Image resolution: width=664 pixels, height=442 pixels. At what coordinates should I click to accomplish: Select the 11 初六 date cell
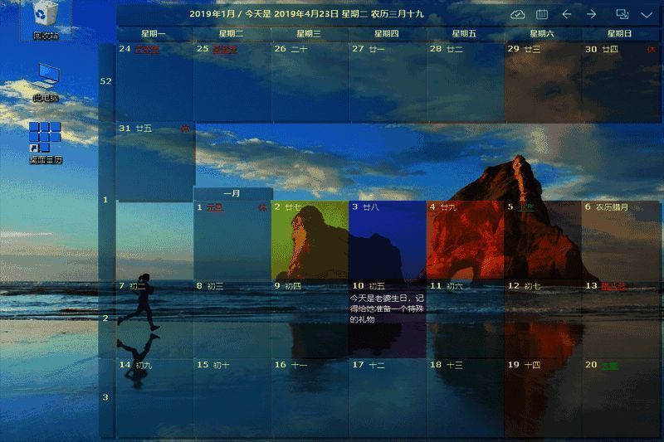click(x=465, y=319)
